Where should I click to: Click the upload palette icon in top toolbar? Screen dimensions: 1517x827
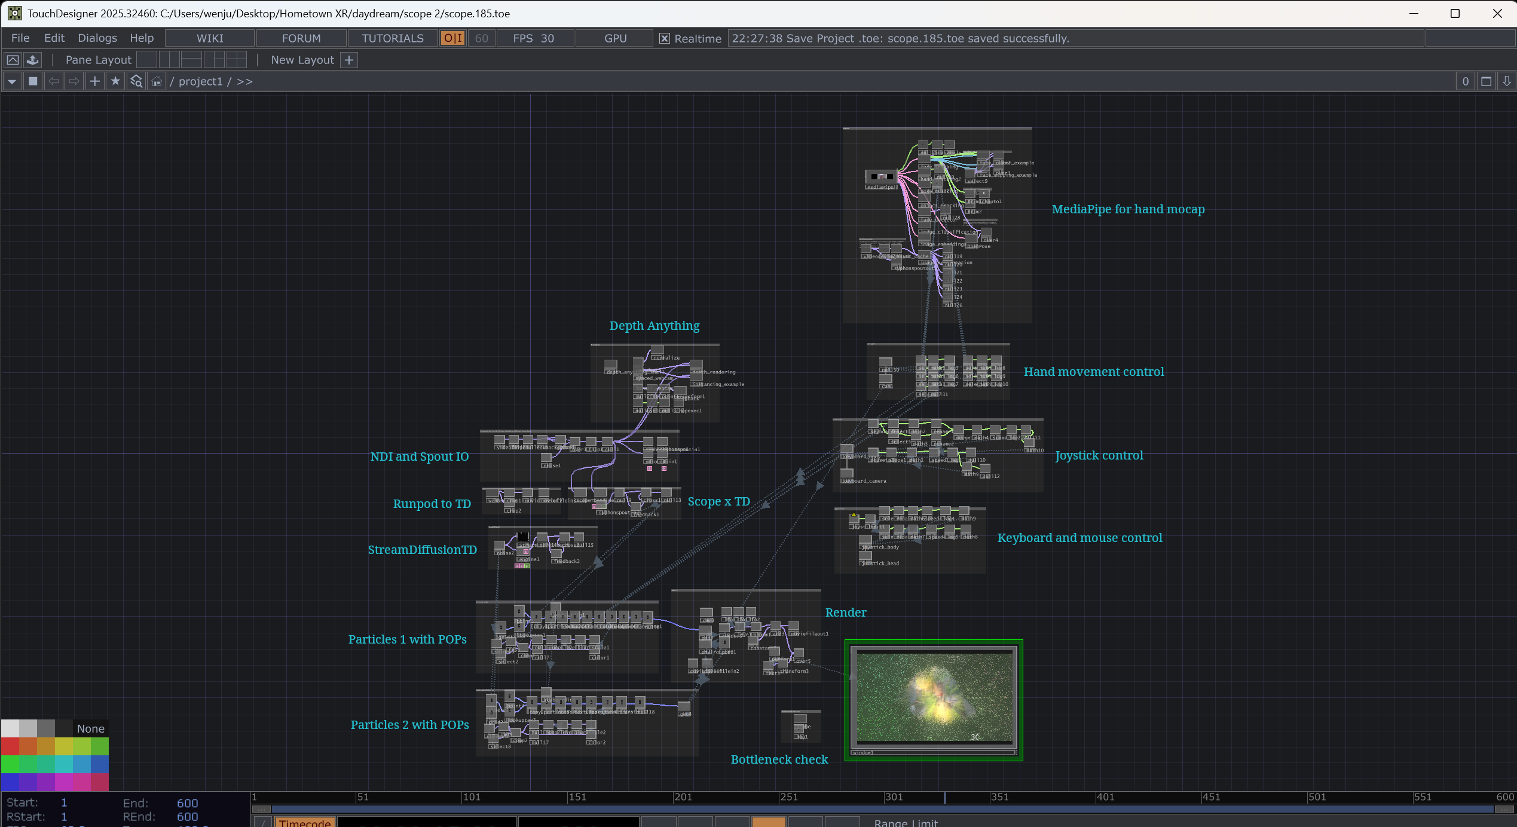(33, 60)
